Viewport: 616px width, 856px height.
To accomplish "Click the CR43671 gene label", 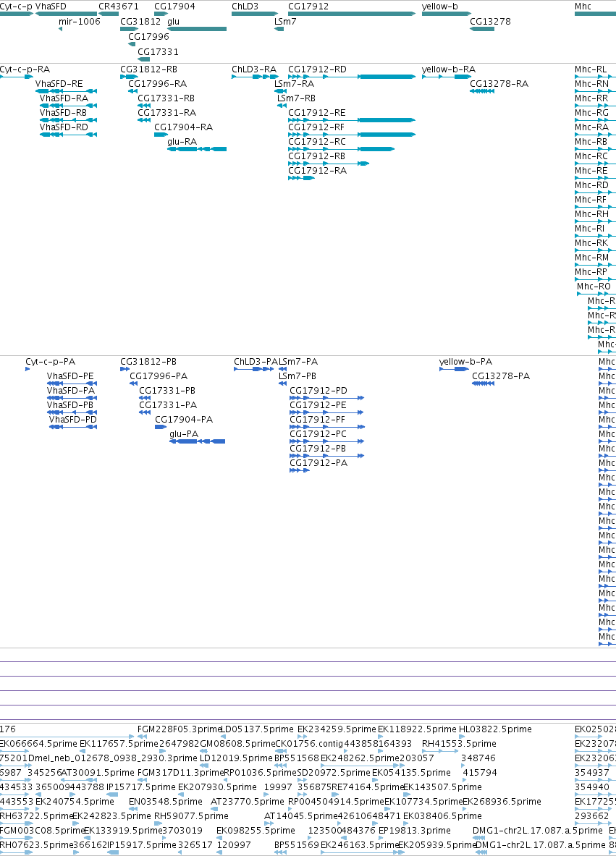I will pyautogui.click(x=119, y=7).
